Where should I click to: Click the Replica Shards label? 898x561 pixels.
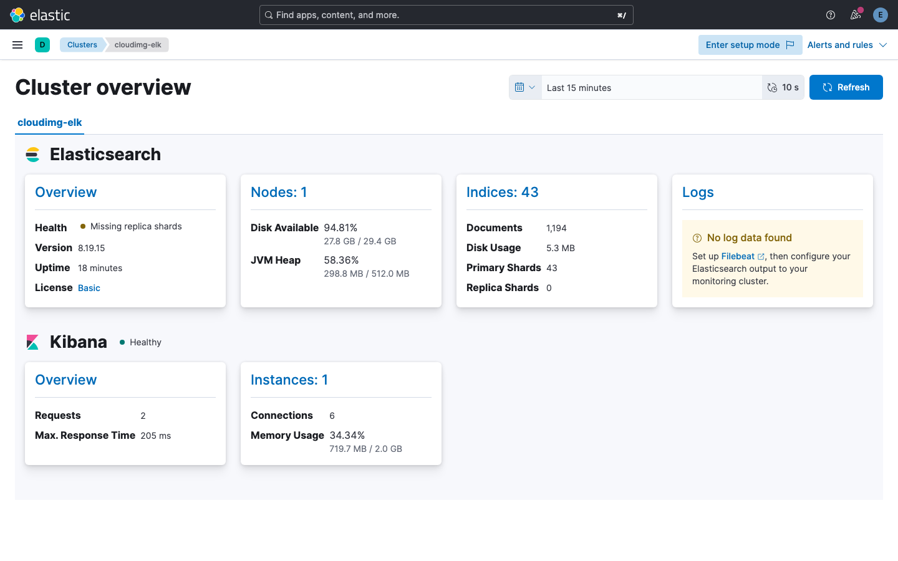point(503,287)
